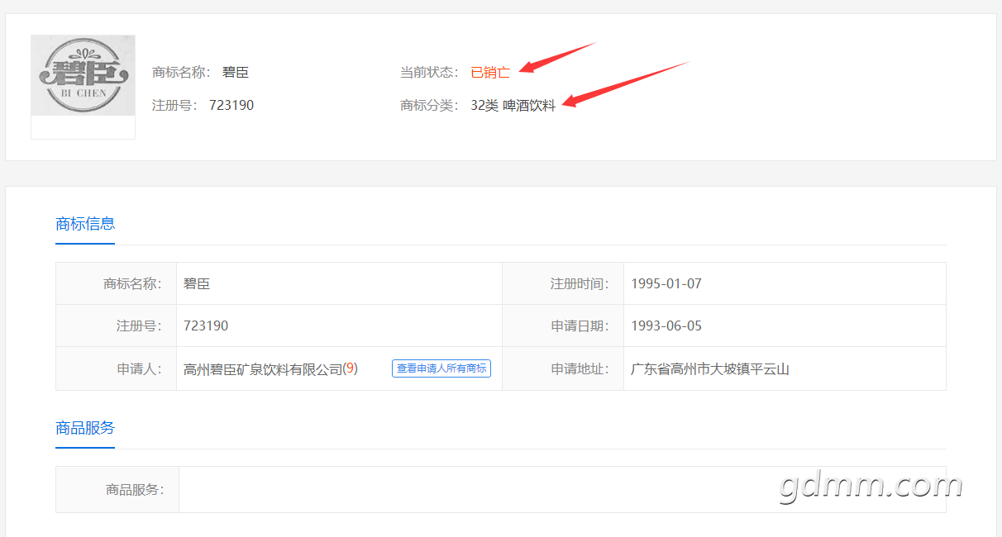This screenshot has height=537, width=1002.
Task: Open applicant 高州碧臣矿泉饮料有限公司 link
Action: point(263,369)
